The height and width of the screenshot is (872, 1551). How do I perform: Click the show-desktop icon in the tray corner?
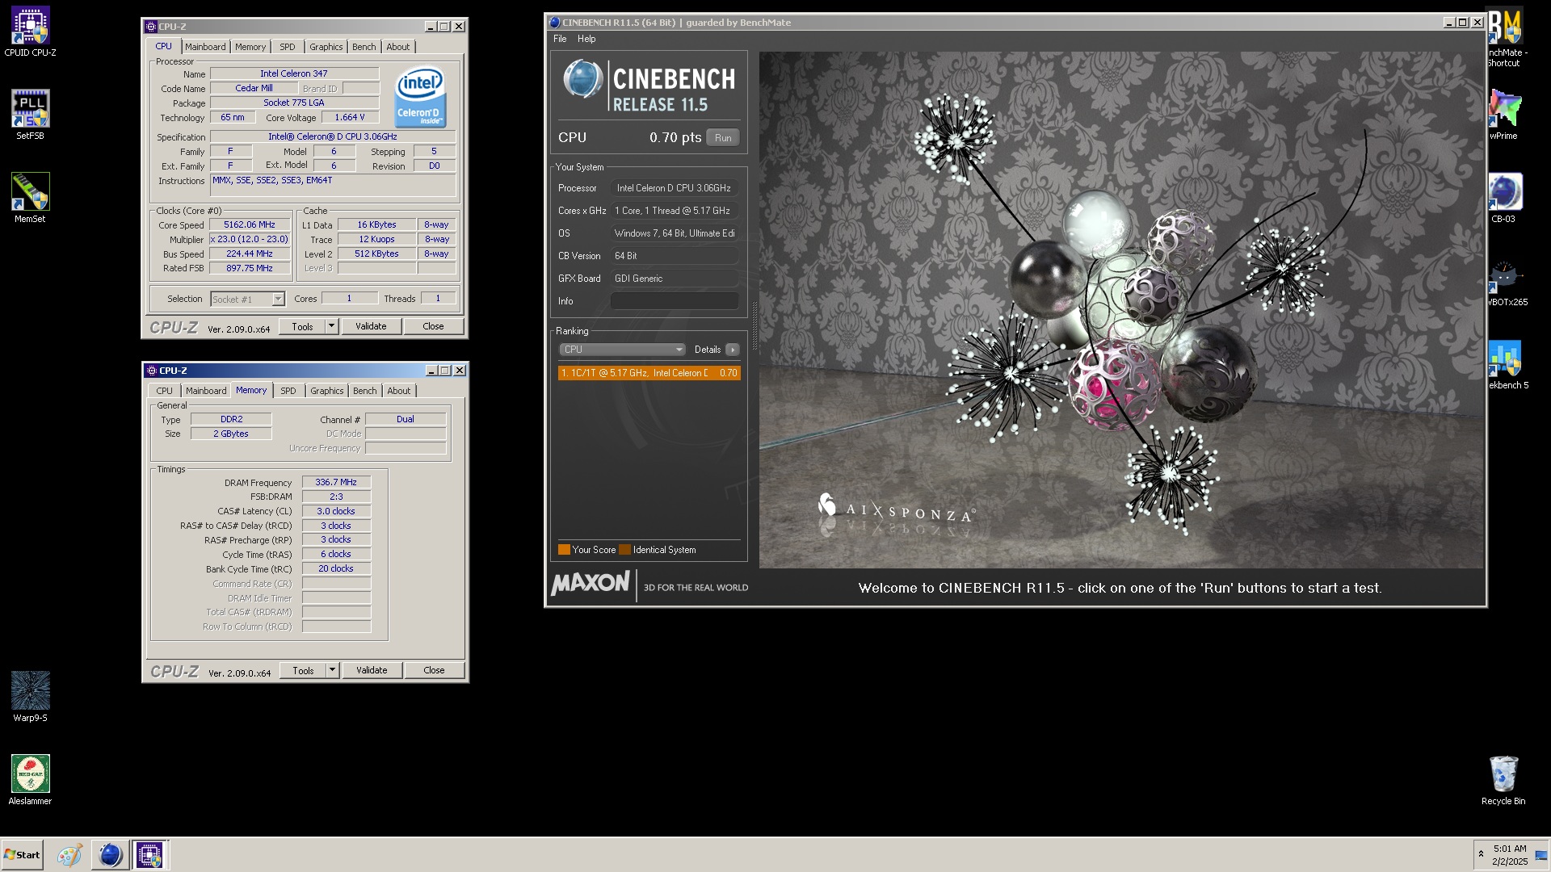[x=1541, y=856]
